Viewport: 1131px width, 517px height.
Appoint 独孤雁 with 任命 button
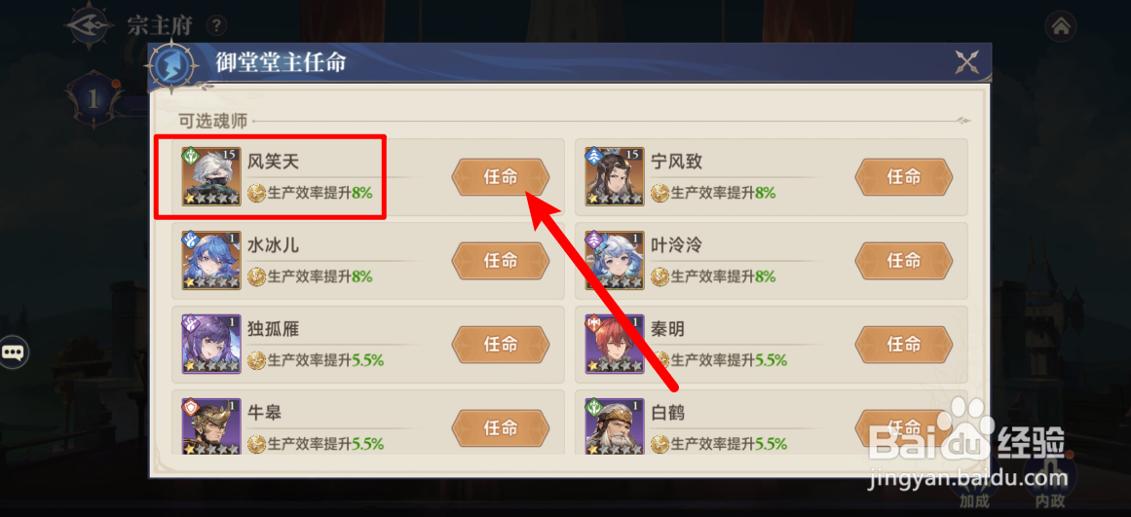[501, 344]
